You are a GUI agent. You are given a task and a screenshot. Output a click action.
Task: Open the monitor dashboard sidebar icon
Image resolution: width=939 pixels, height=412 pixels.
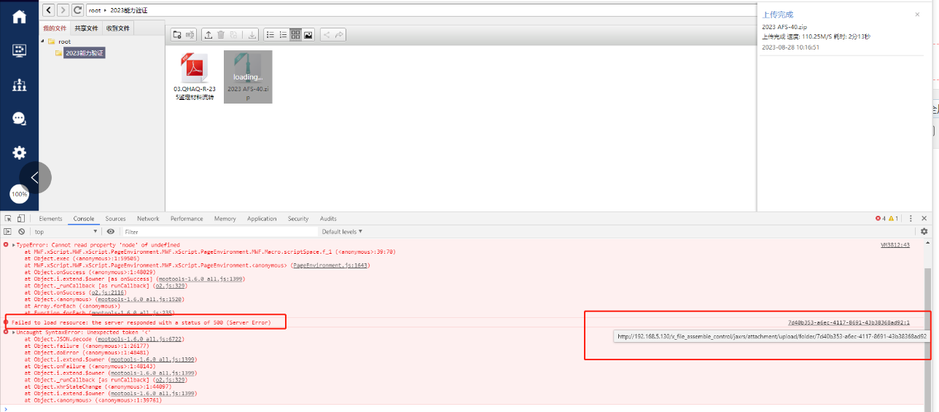coord(19,50)
